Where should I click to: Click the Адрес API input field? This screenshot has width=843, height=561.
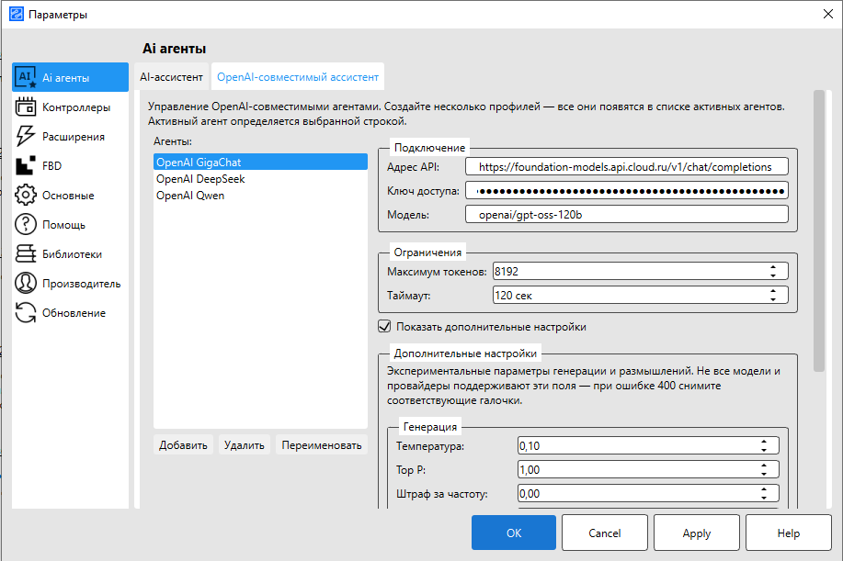tap(627, 167)
